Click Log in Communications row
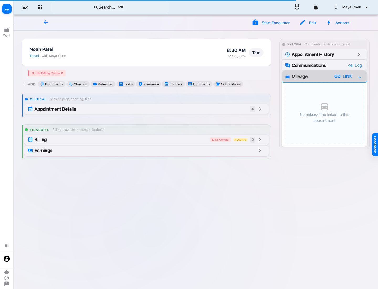 click(x=355, y=65)
